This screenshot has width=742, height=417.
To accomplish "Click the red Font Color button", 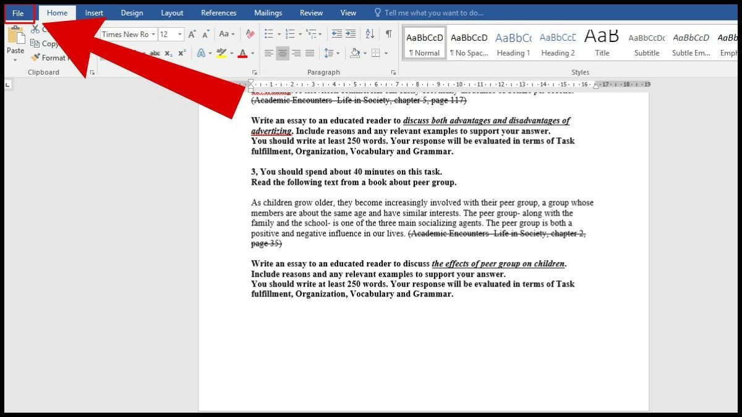I will (242, 54).
